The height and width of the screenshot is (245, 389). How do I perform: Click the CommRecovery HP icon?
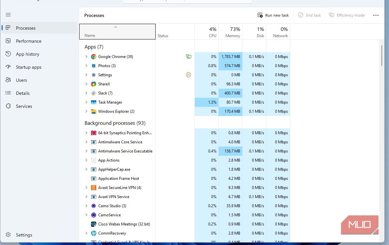[94, 233]
